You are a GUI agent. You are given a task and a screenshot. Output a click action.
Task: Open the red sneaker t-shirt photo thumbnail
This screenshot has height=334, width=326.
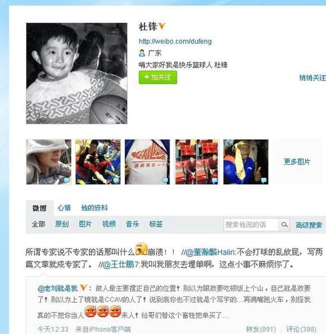click(x=148, y=162)
